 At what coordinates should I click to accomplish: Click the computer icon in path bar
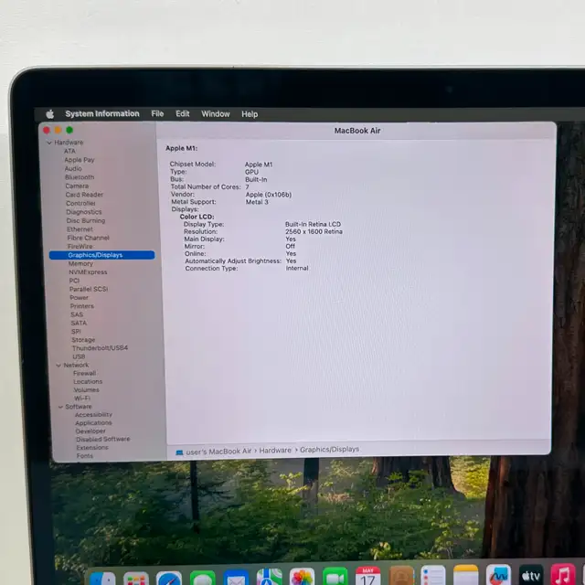pos(179,452)
